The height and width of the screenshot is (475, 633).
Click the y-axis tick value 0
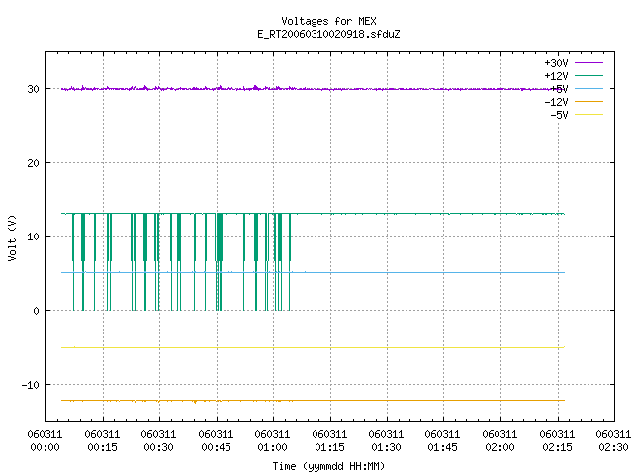(x=36, y=311)
